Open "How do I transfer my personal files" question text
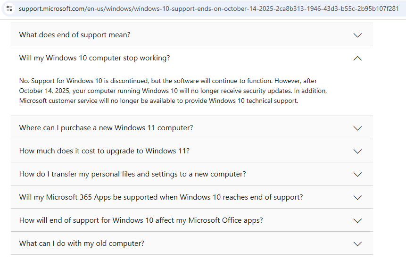Image resolution: width=406 pixels, height=269 pixels. 133,174
